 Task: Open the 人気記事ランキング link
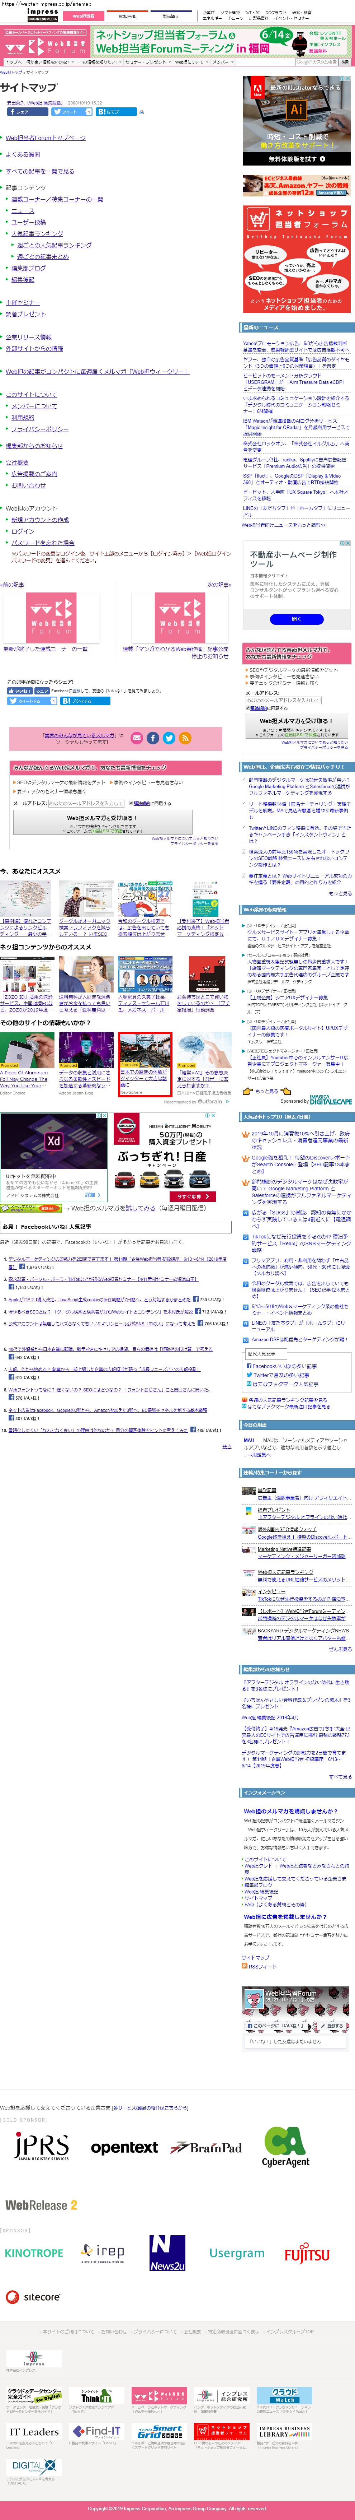(37, 234)
